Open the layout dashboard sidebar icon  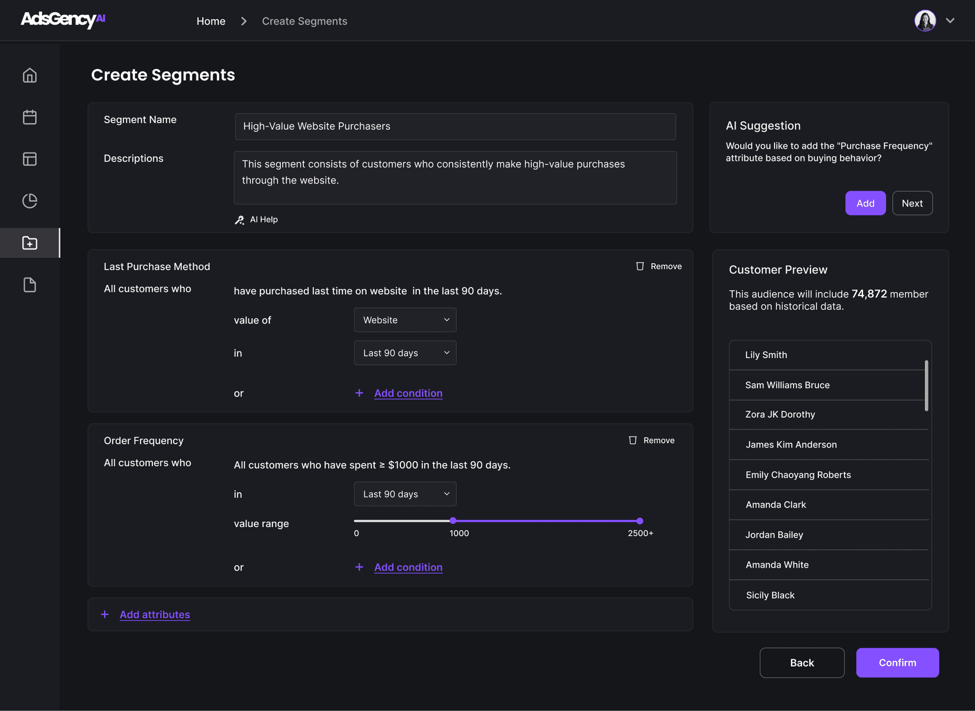pyautogui.click(x=30, y=159)
